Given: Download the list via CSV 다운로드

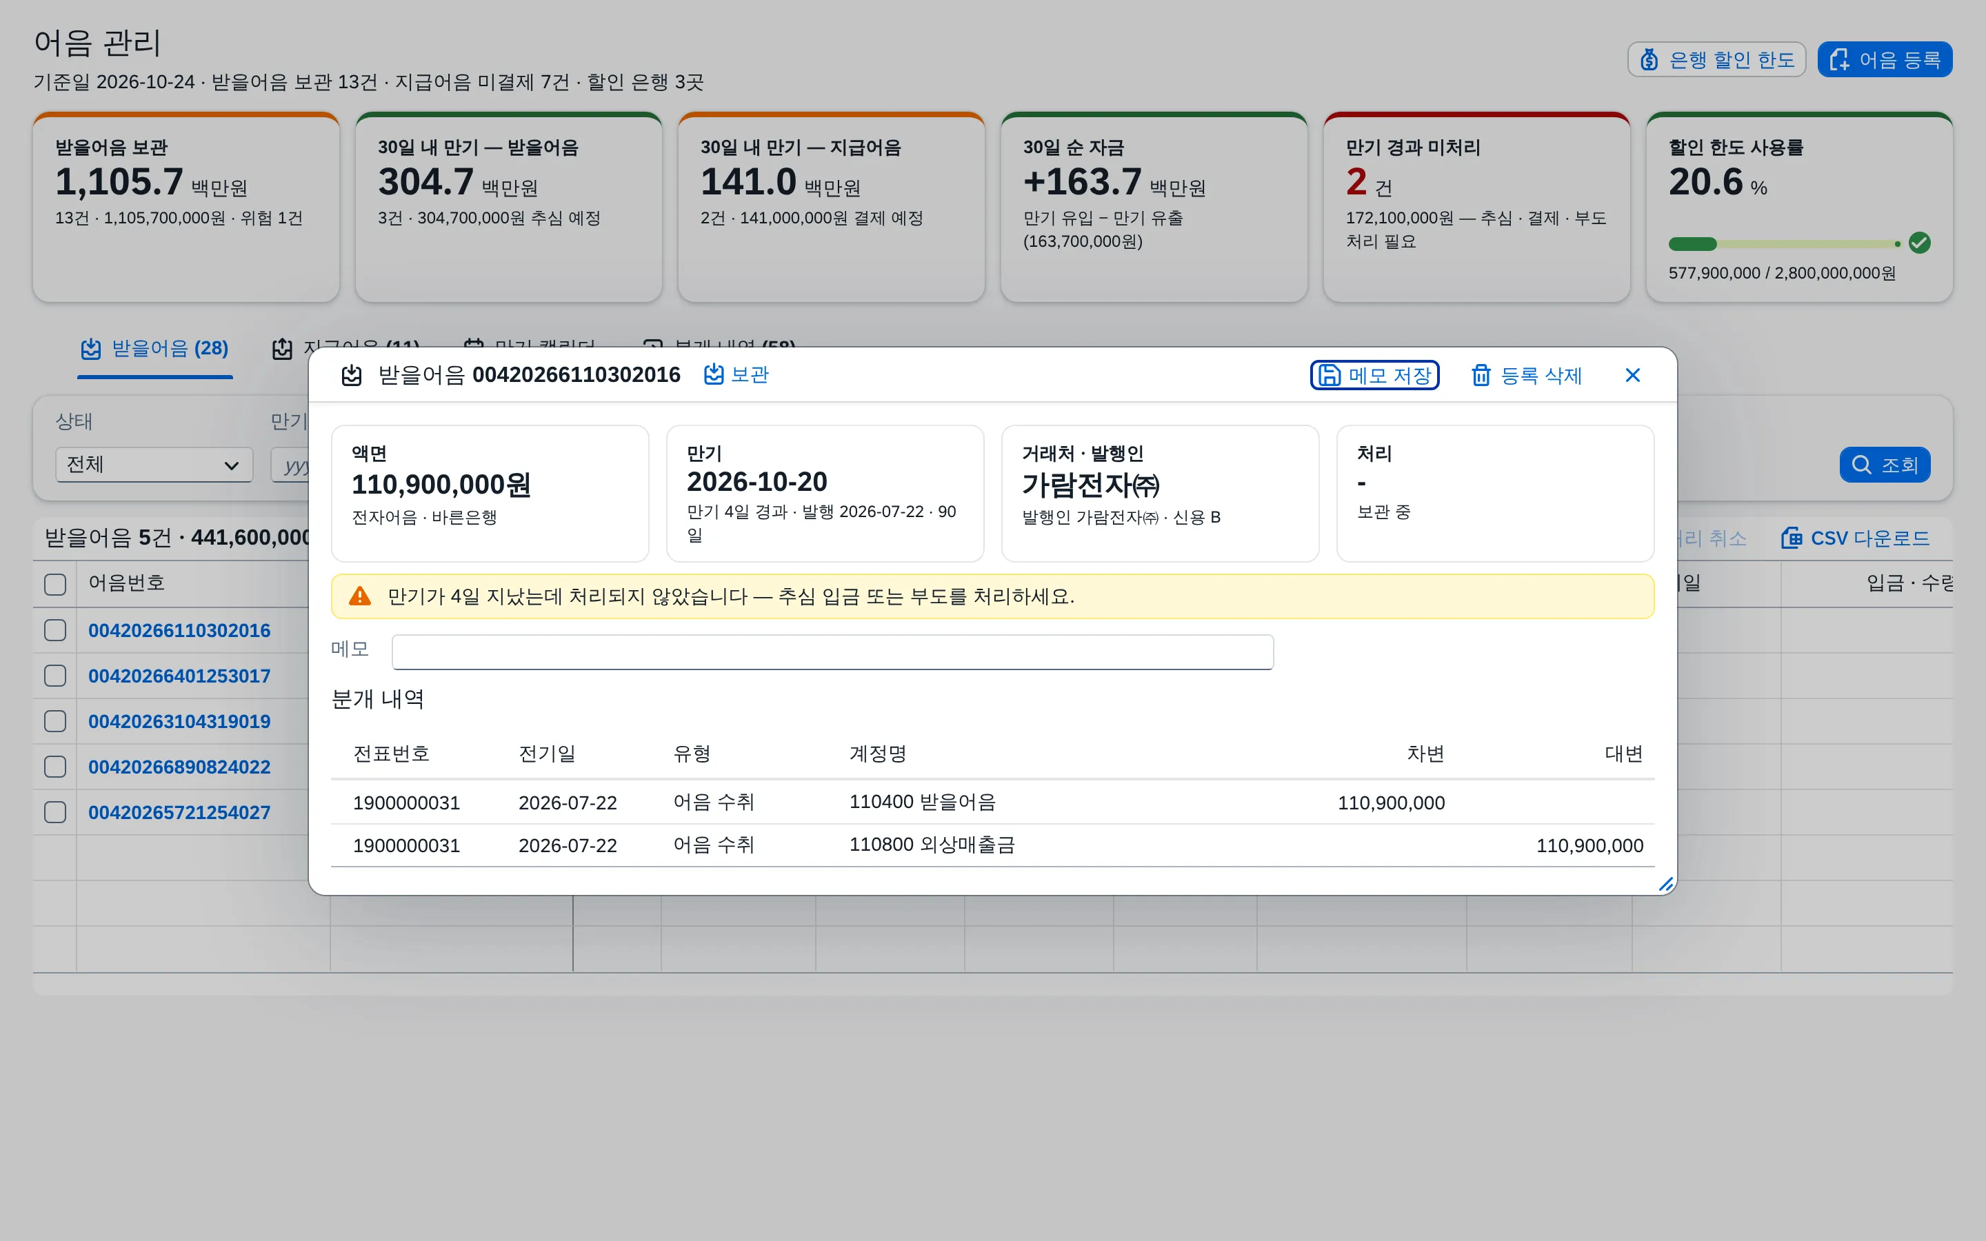Looking at the screenshot, I should click(1855, 538).
